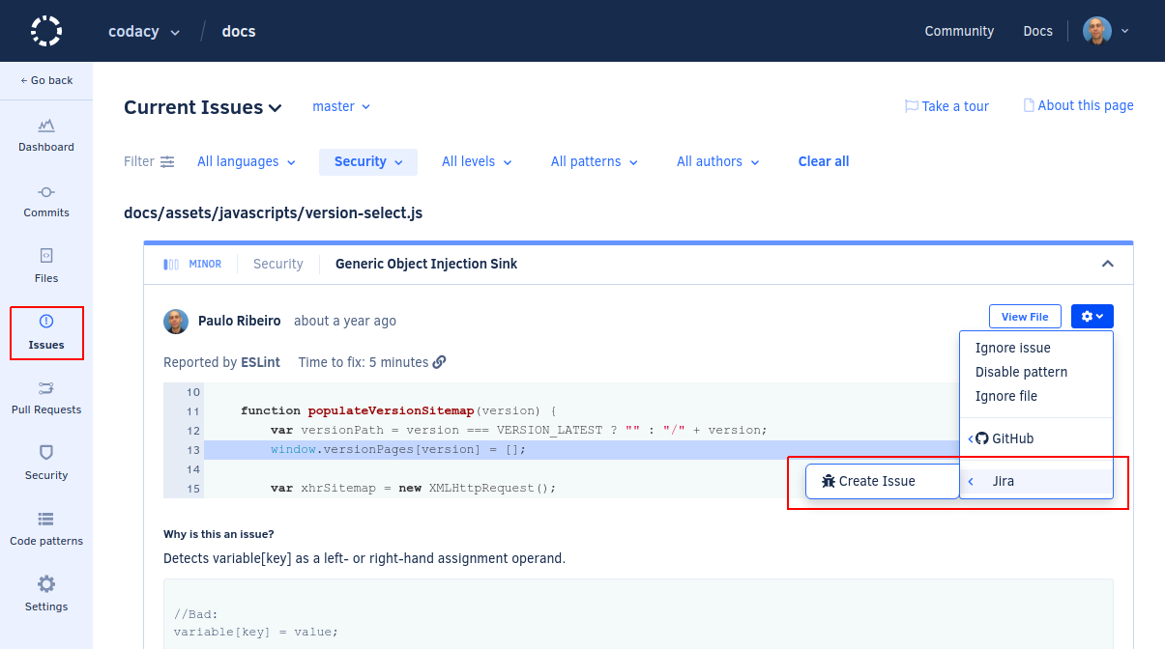Select the Jira submenu entry
Viewport: 1165px width, 649px height.
click(x=1036, y=481)
